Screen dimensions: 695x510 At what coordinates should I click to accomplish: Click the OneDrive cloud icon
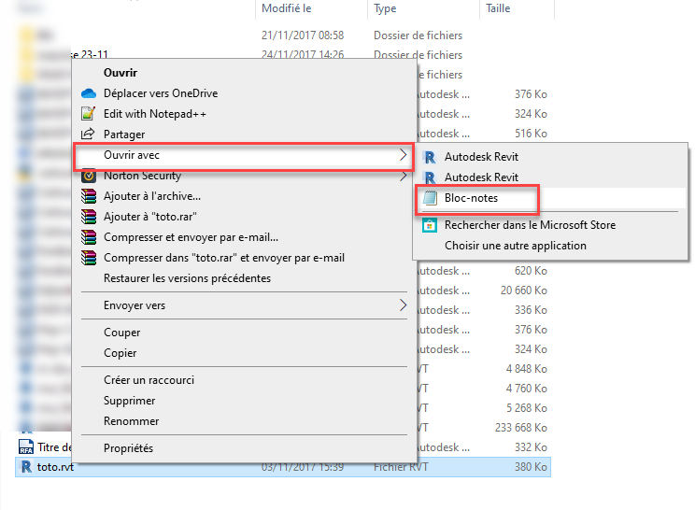point(89,93)
